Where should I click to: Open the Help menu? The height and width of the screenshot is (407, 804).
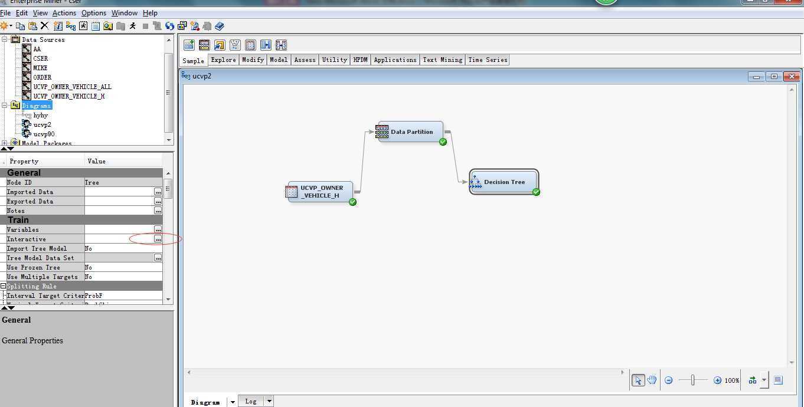point(150,12)
